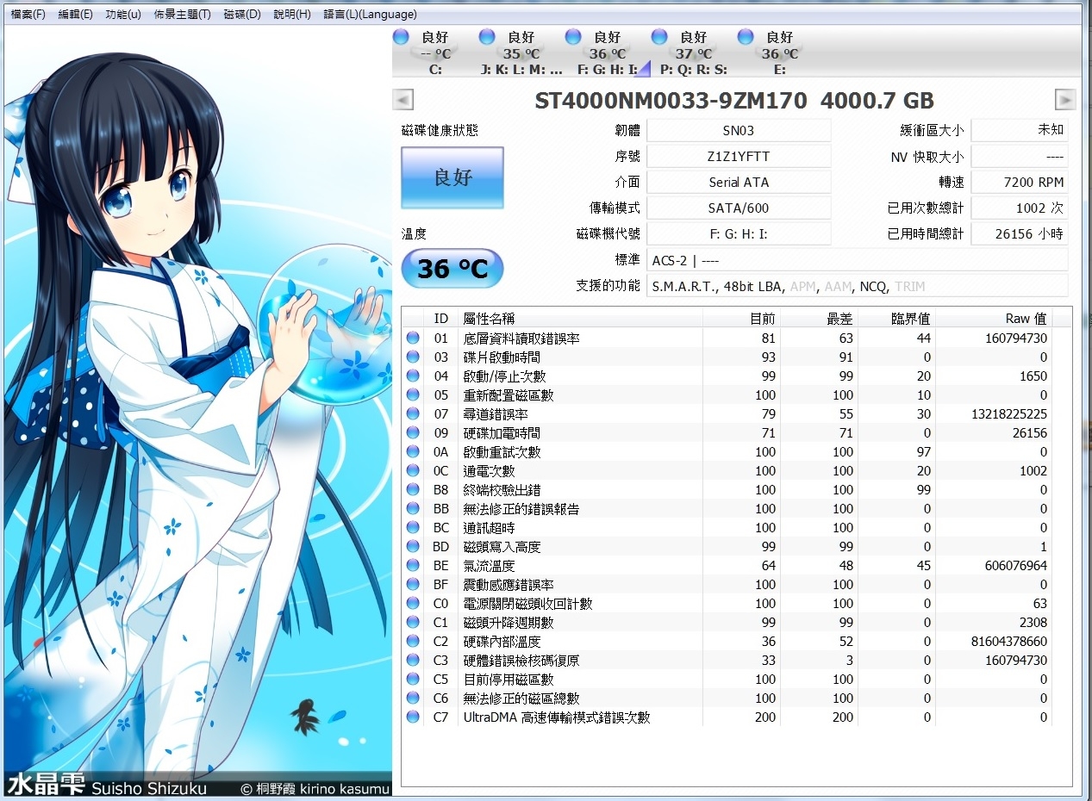
Task: Click status orb for attribute BD
Action: 413,547
